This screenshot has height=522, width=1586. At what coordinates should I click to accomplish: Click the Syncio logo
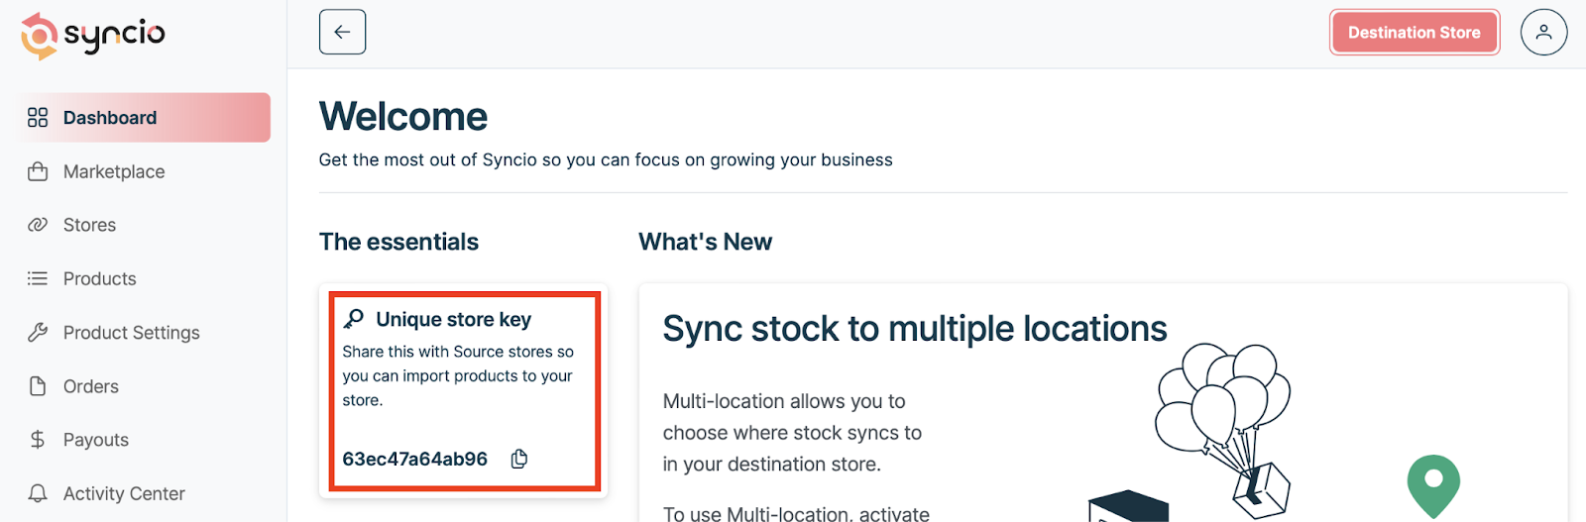[93, 36]
